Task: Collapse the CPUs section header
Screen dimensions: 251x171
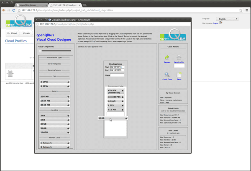Action: point(54,76)
